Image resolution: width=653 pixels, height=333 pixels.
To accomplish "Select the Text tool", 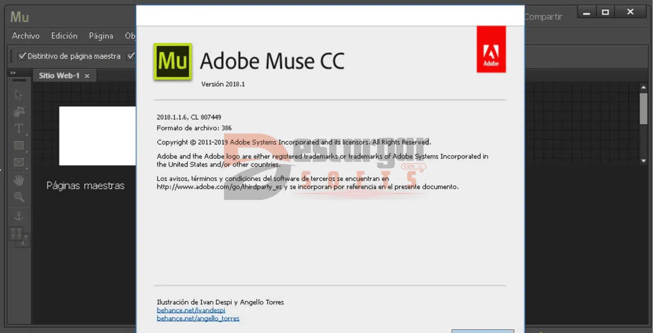I will [19, 128].
